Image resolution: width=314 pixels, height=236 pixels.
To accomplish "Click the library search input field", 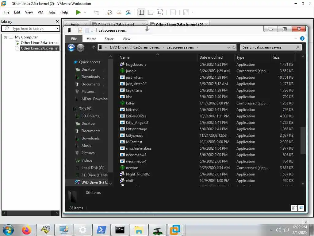I will [30, 29].
